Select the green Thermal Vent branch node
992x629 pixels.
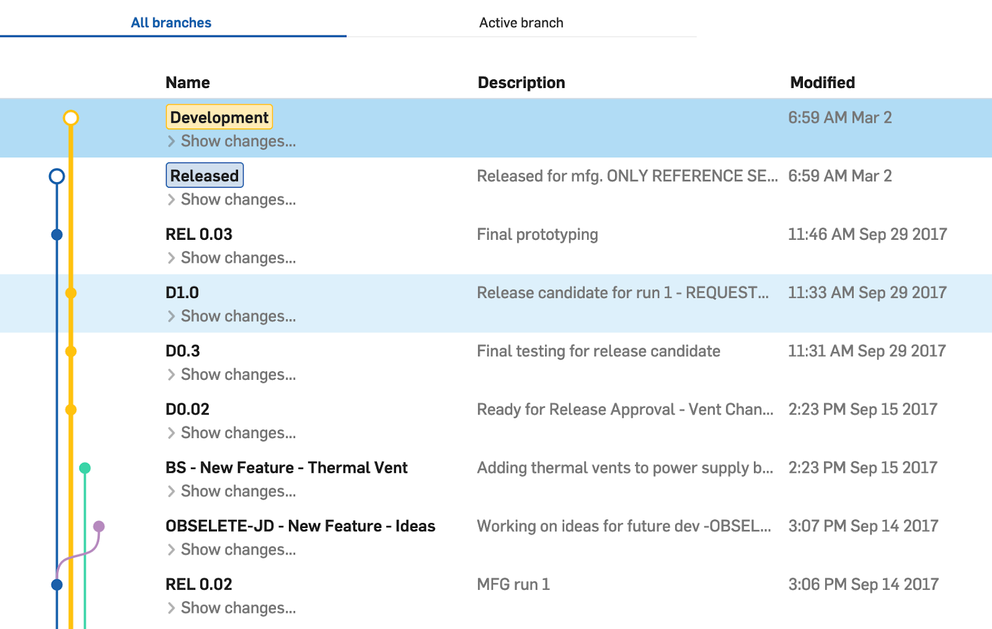[85, 468]
